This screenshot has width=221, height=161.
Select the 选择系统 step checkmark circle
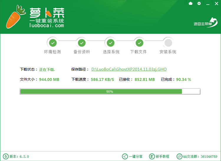pos(111,43)
